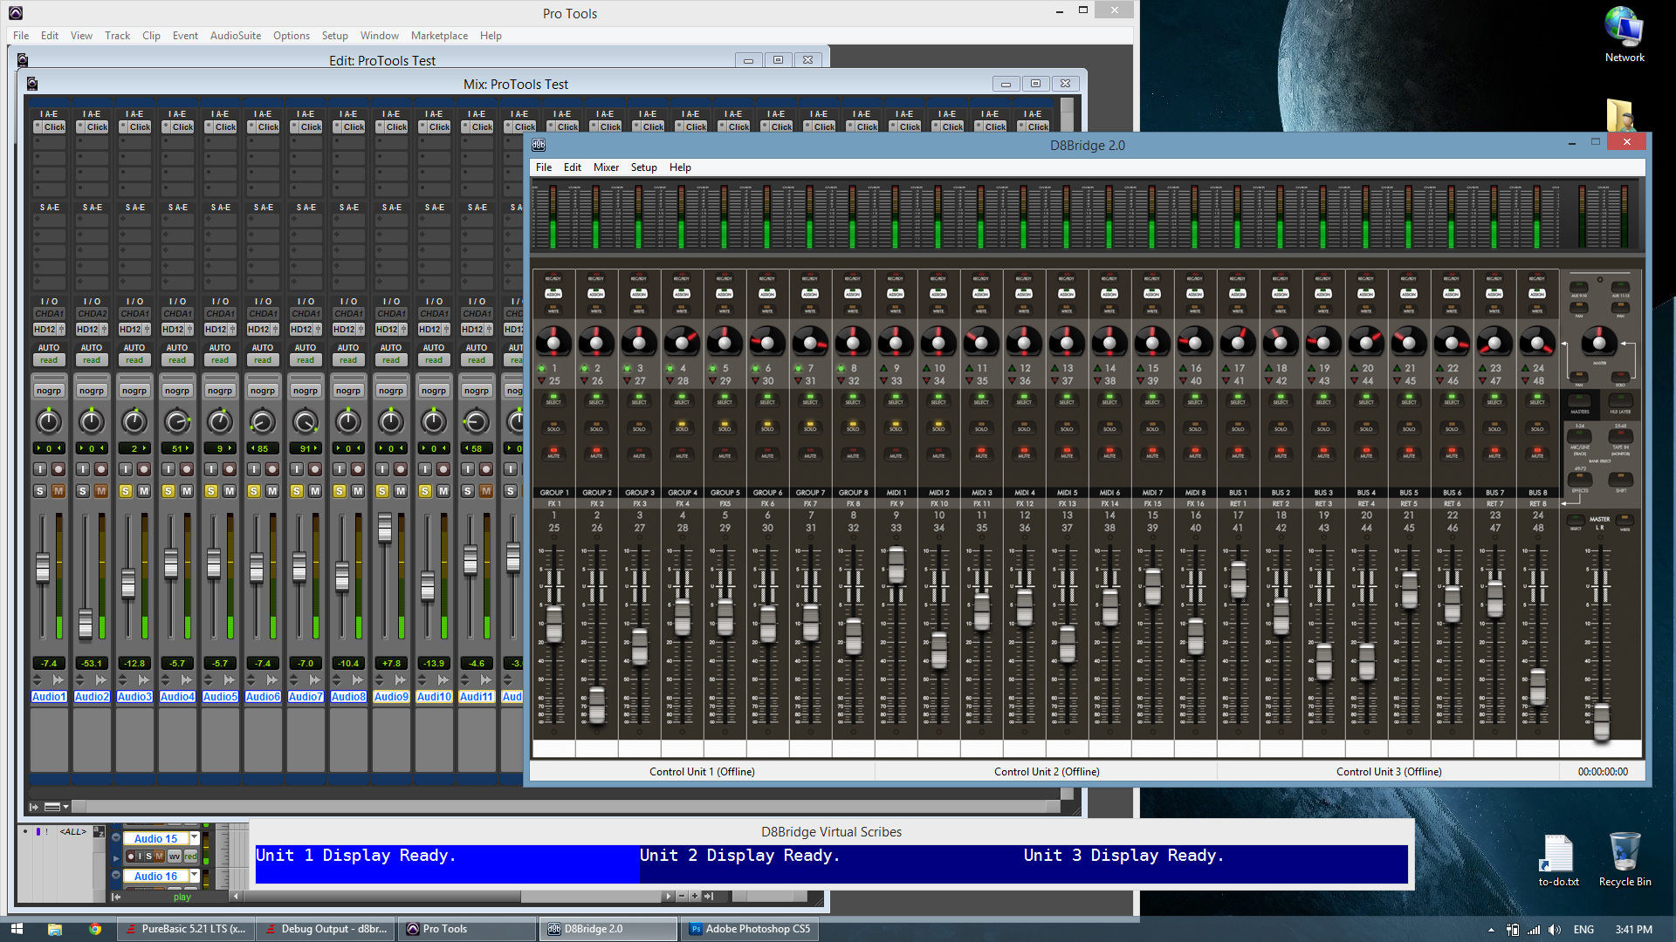Image resolution: width=1676 pixels, height=942 pixels.
Task: Open Audio3 nogrp group selector
Action: [134, 391]
